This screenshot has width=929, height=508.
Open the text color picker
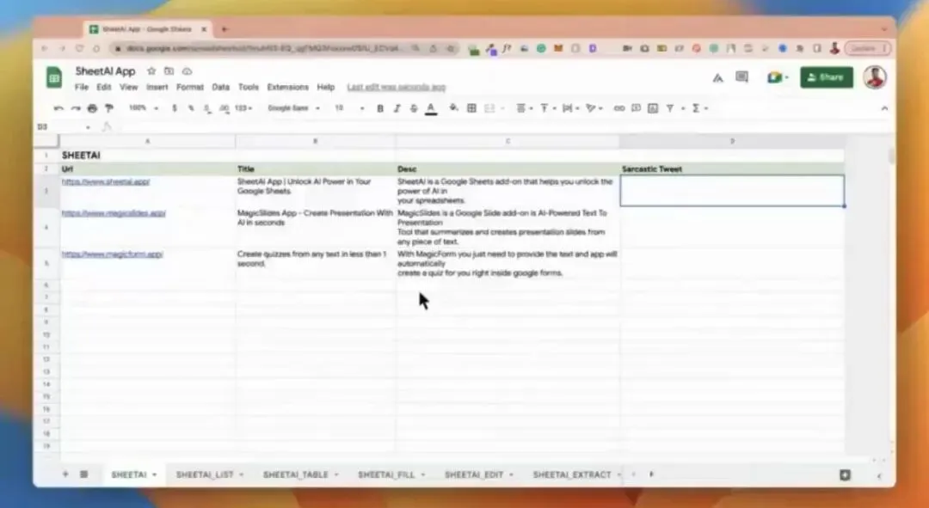[x=431, y=108]
